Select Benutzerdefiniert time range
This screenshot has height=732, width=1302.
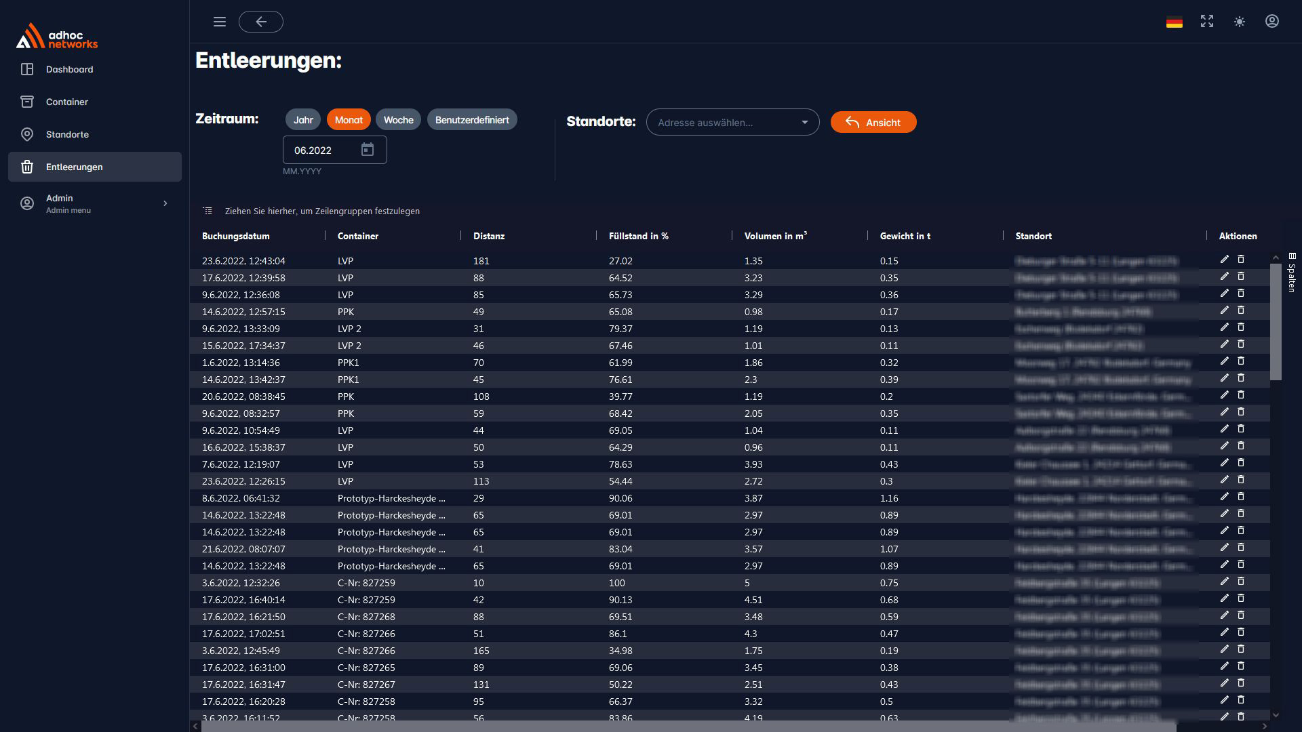472,120
